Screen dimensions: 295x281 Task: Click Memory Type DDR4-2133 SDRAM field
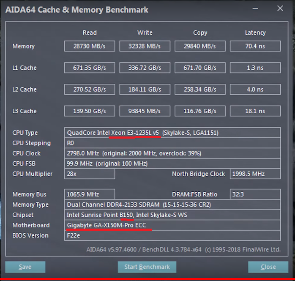coord(172,205)
